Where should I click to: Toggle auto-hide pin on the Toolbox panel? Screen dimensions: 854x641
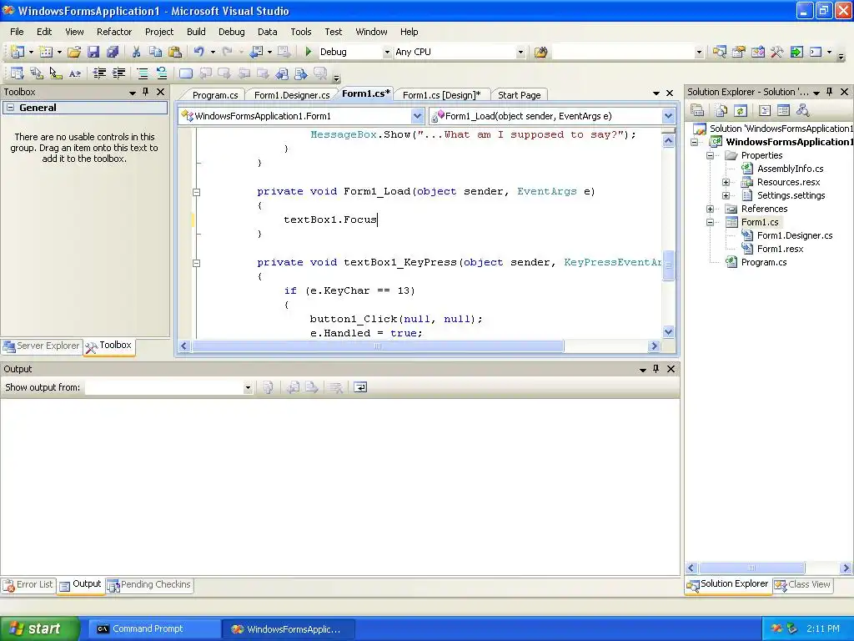click(145, 92)
